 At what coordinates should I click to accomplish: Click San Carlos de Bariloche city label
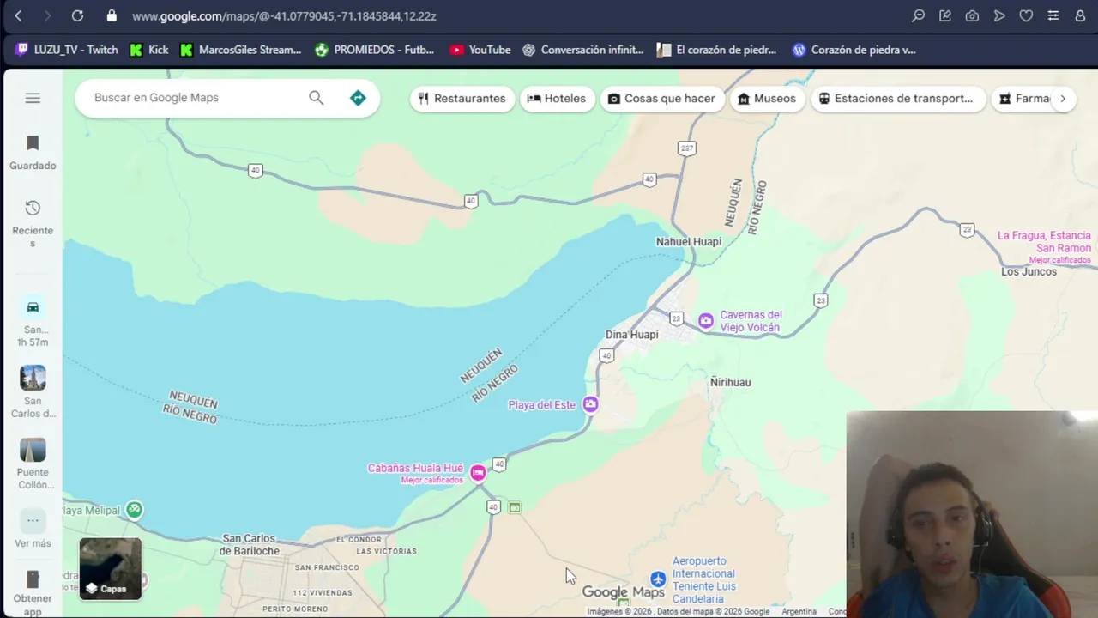(250, 545)
